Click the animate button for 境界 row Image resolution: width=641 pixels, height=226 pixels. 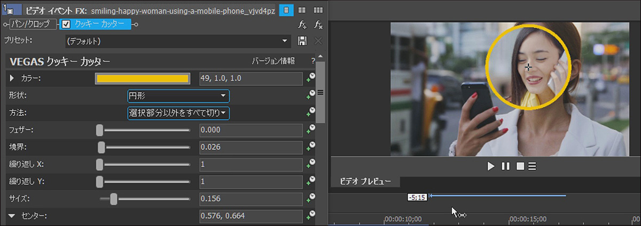(310, 147)
